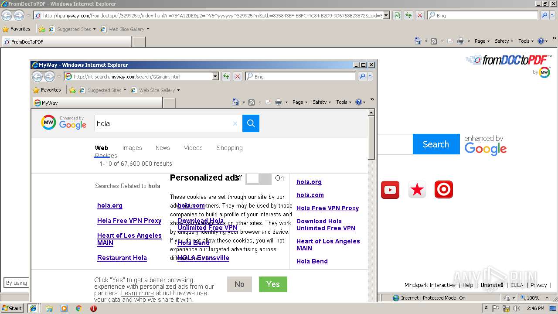This screenshot has height=314, width=558.
Task: Click Back button in FromDocToPDF window
Action: coord(7,16)
